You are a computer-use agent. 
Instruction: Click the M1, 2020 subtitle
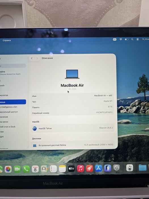coord(72,89)
